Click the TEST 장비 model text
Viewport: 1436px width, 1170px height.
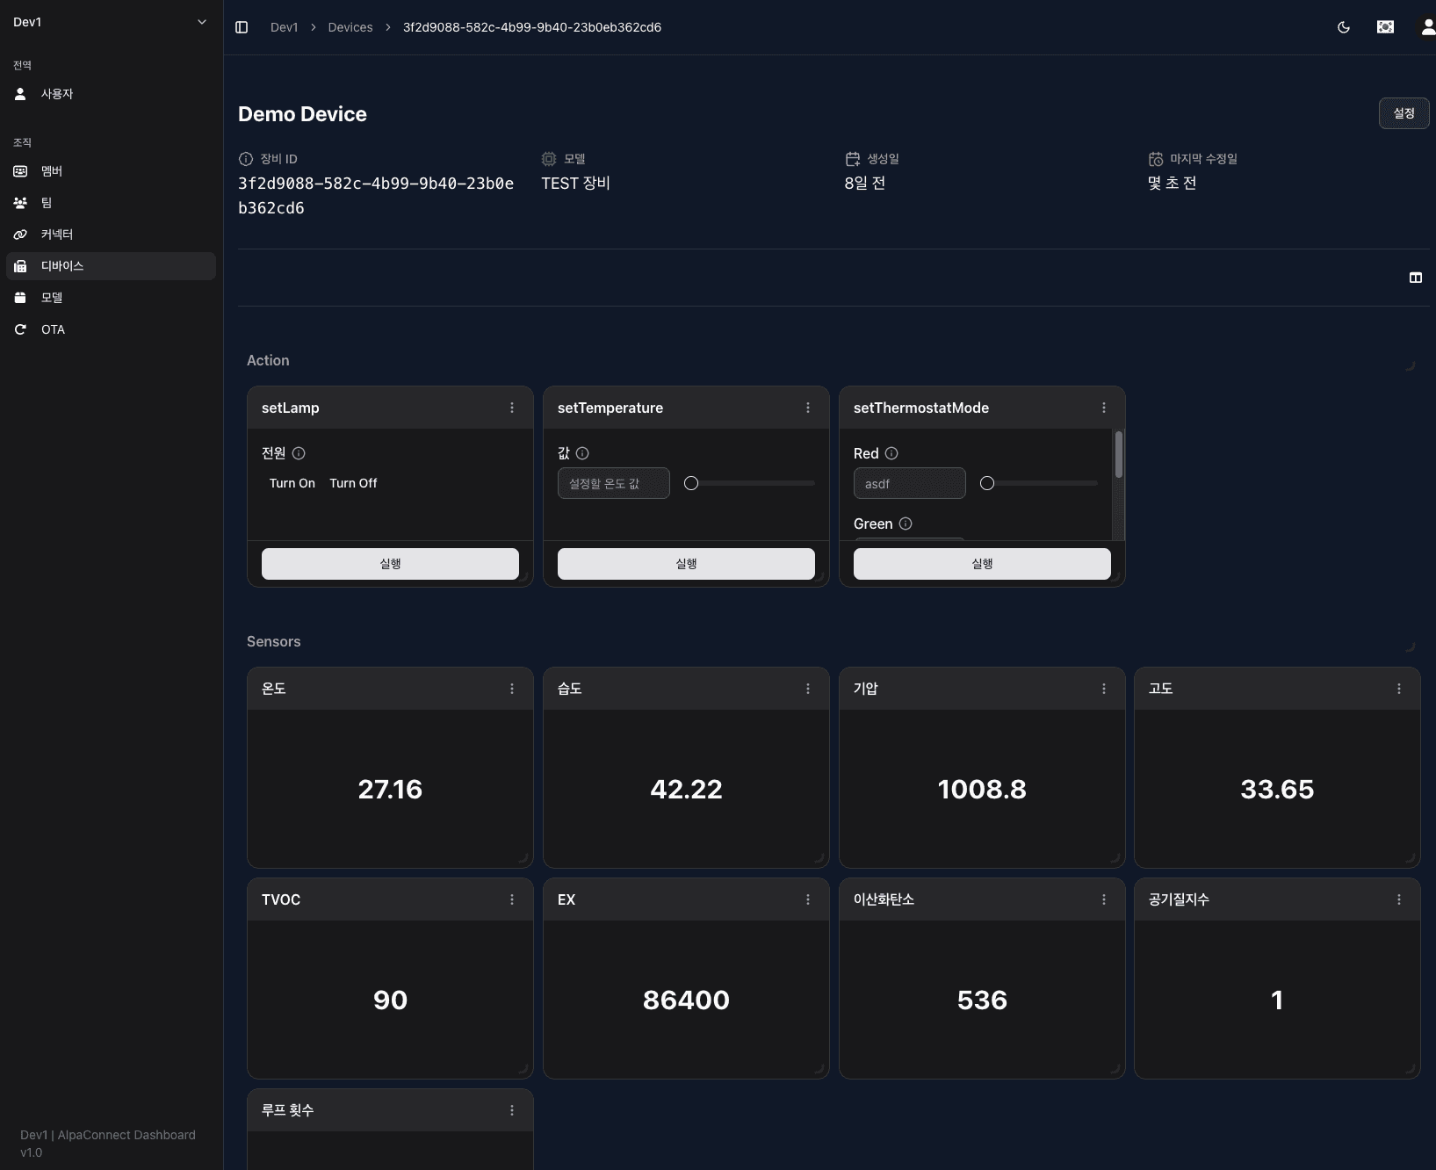click(576, 183)
